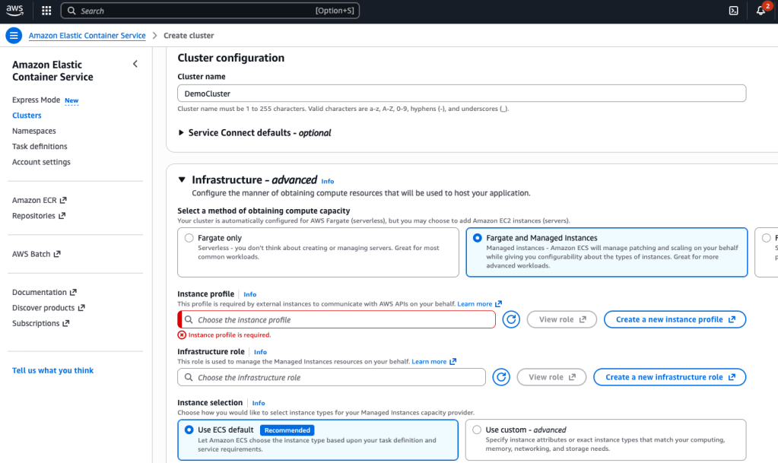Toggle the hamburger navigation menu

click(14, 36)
